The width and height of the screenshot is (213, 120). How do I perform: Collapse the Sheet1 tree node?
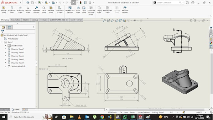(x=2, y=42)
